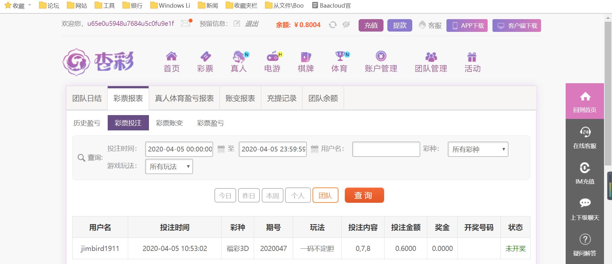Click the 期号 cell 2020047
The image size is (612, 264).
[274, 248]
